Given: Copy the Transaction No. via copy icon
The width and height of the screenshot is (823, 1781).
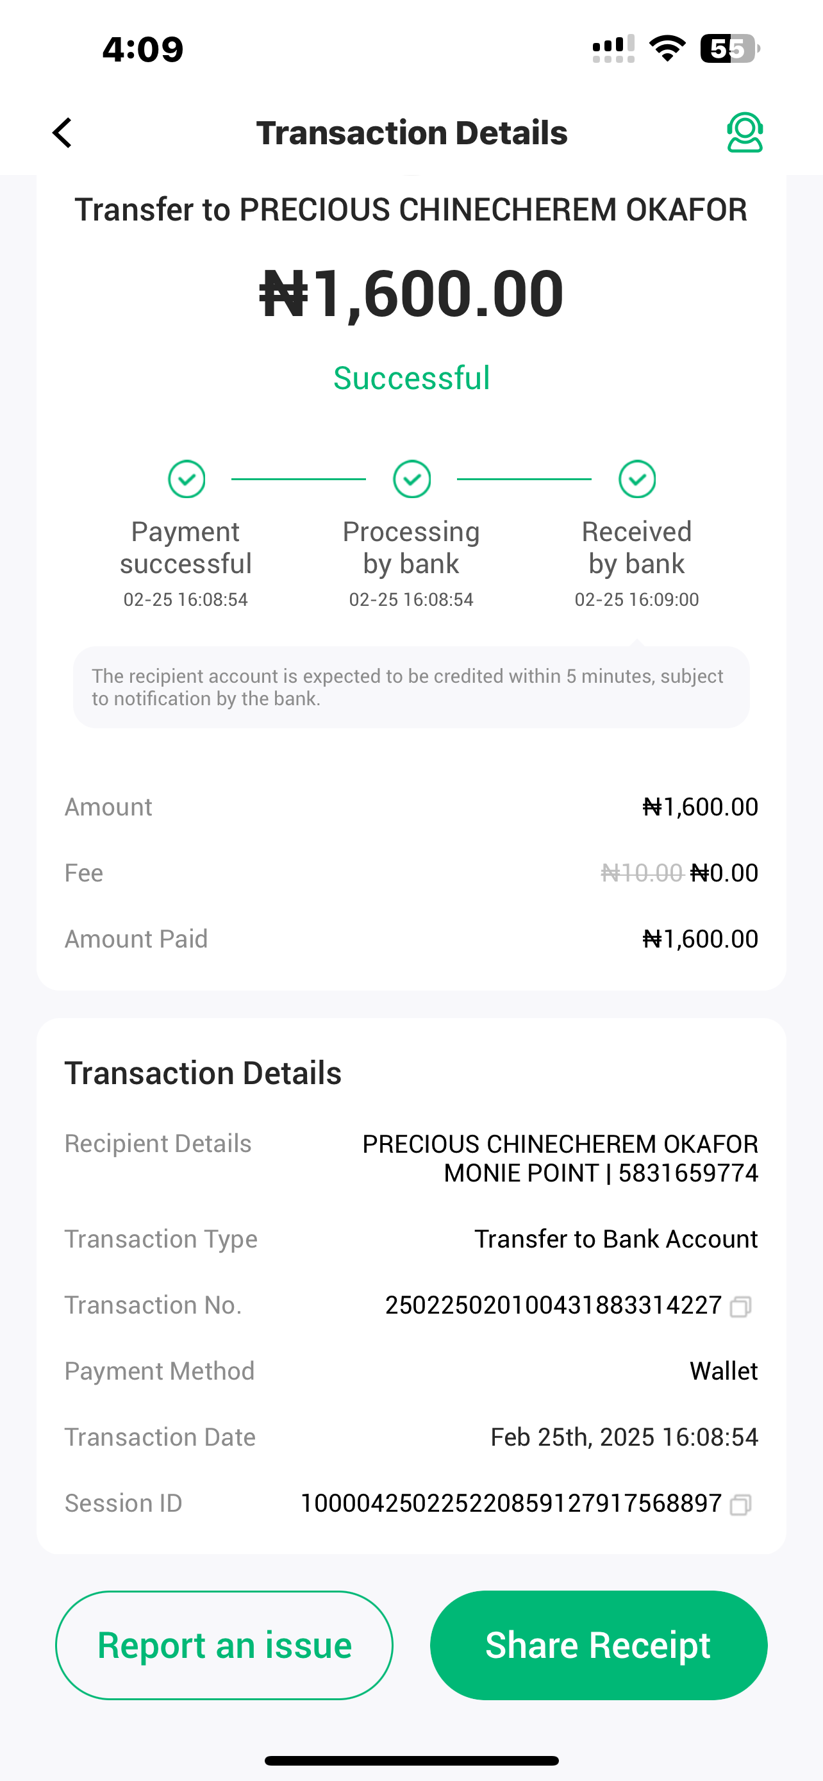Looking at the screenshot, I should pos(740,1307).
